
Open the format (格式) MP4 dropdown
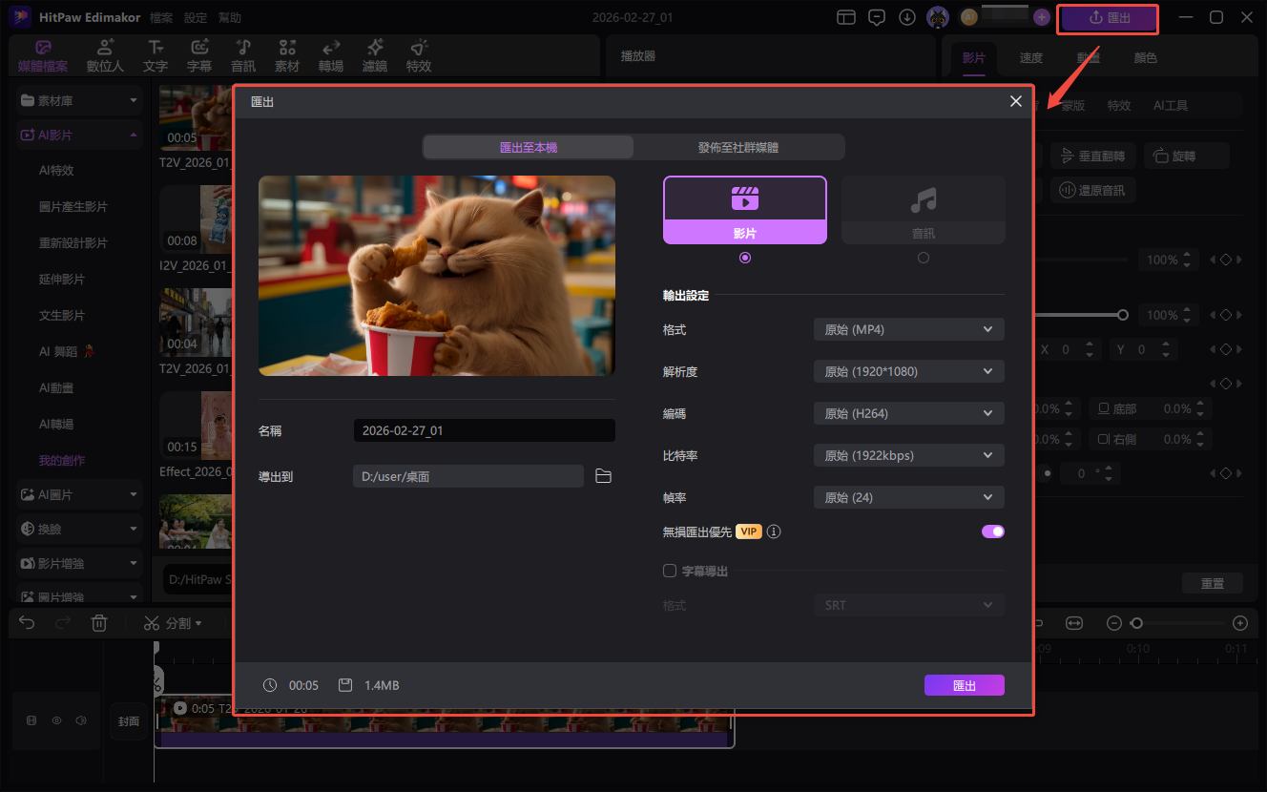(908, 329)
